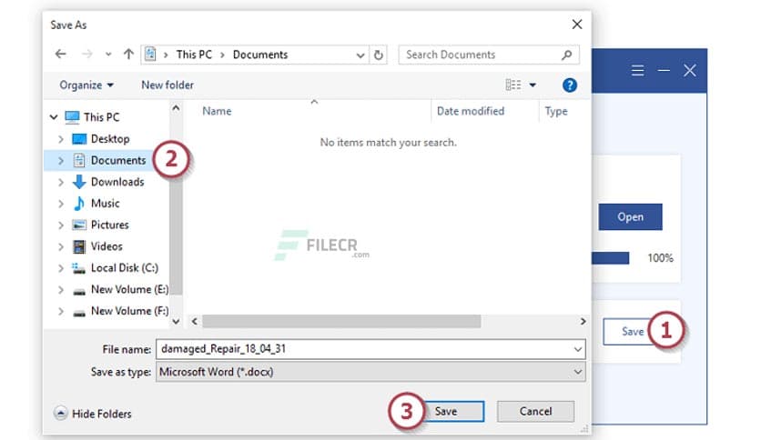761x440 pixels.
Task: Go up one folder level
Action: point(128,55)
